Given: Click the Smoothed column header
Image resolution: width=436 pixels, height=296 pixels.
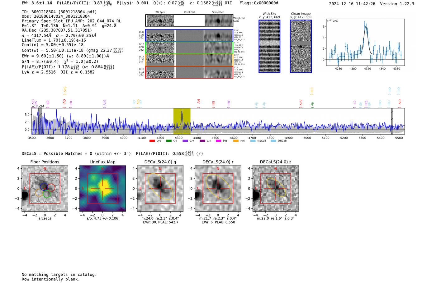Looking at the screenshot, I should point(218,12).
